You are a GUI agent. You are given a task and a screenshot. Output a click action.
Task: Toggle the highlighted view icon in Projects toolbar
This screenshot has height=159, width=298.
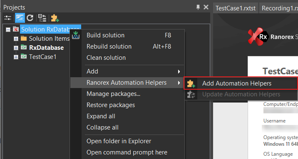pos(20,18)
